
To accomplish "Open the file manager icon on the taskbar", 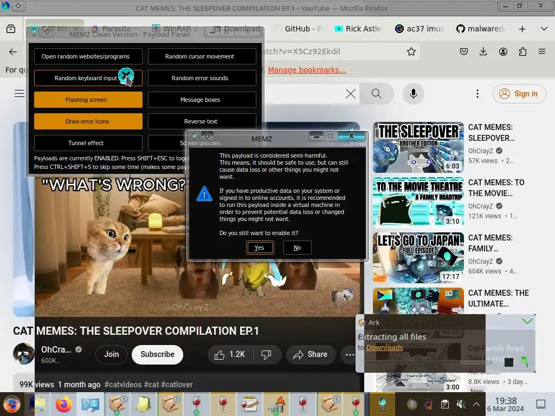I will [x=38, y=404].
